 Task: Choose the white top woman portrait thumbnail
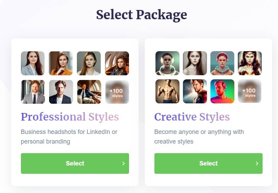pos(89,63)
